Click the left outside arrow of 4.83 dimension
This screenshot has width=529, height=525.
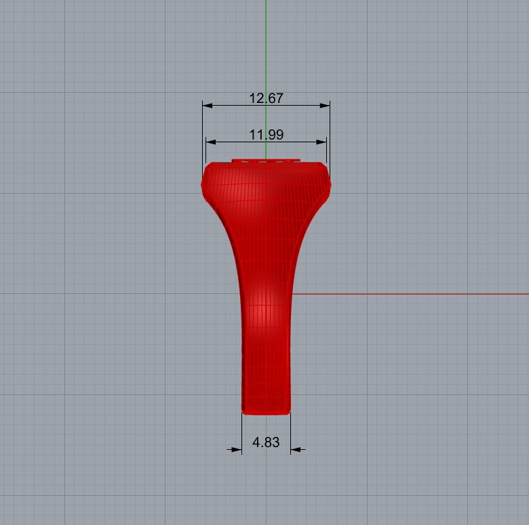coord(234,450)
